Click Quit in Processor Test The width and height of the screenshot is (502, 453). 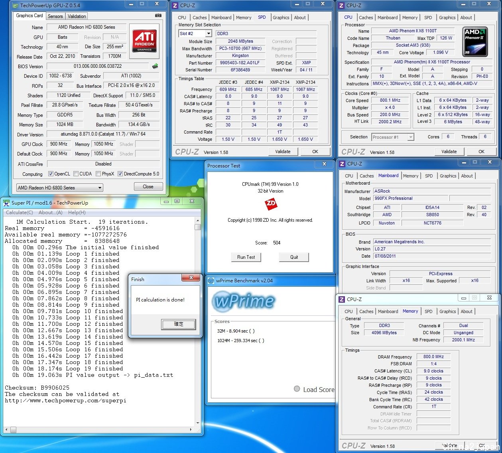(x=294, y=257)
